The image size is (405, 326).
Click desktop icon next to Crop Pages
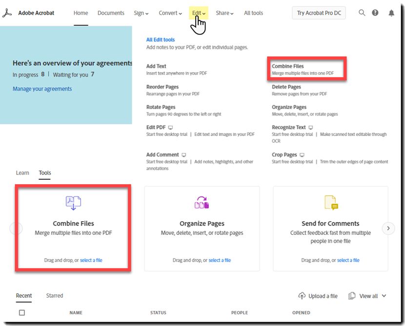(x=302, y=155)
